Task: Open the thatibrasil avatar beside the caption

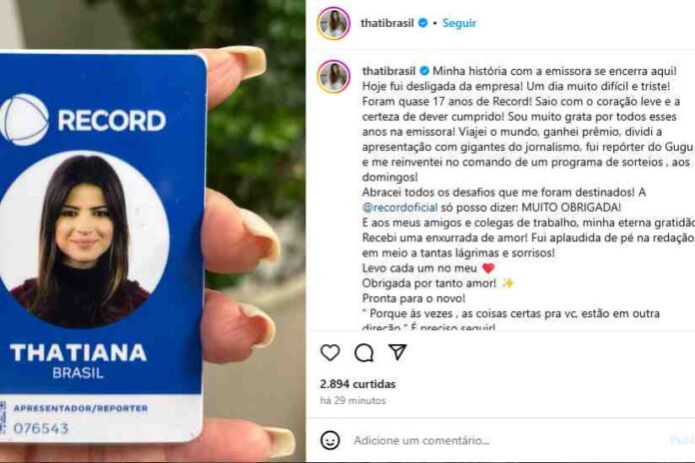Action: click(x=334, y=76)
